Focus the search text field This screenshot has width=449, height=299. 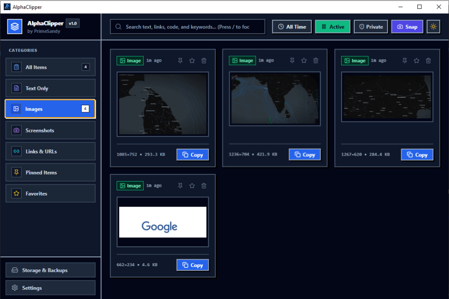[188, 27]
